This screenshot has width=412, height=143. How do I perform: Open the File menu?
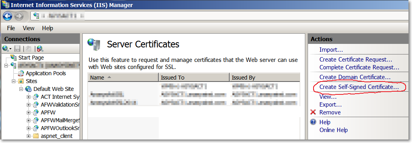11,28
